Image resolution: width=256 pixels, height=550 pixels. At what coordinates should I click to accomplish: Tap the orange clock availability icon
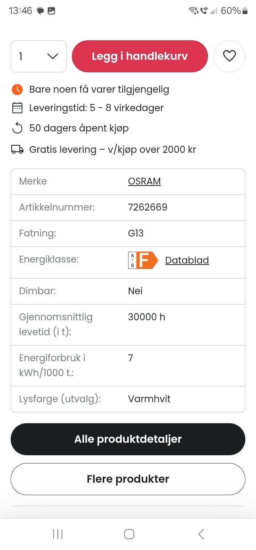(17, 89)
